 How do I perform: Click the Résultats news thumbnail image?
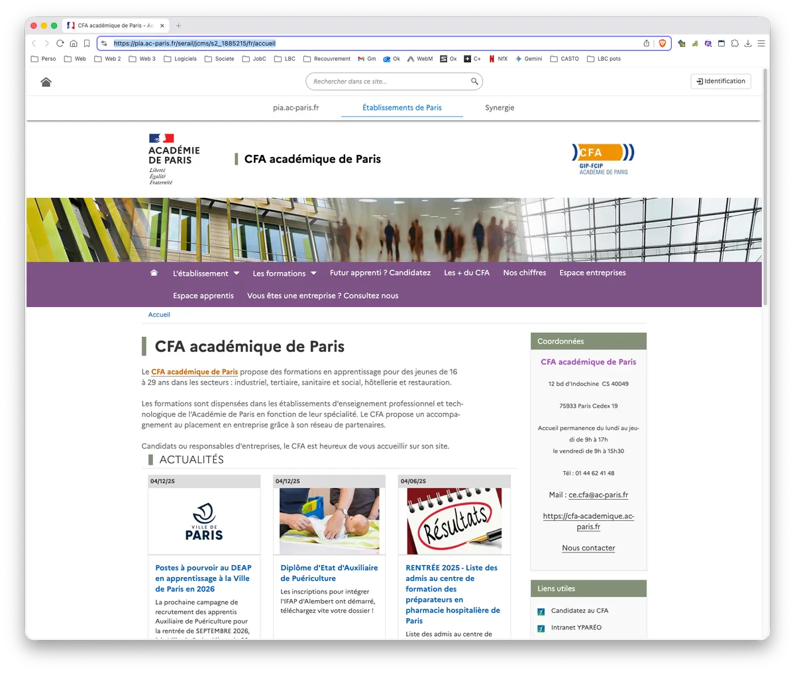click(454, 521)
